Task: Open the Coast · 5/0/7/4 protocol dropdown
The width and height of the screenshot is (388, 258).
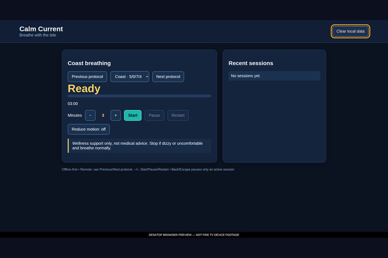Action: 129,76
